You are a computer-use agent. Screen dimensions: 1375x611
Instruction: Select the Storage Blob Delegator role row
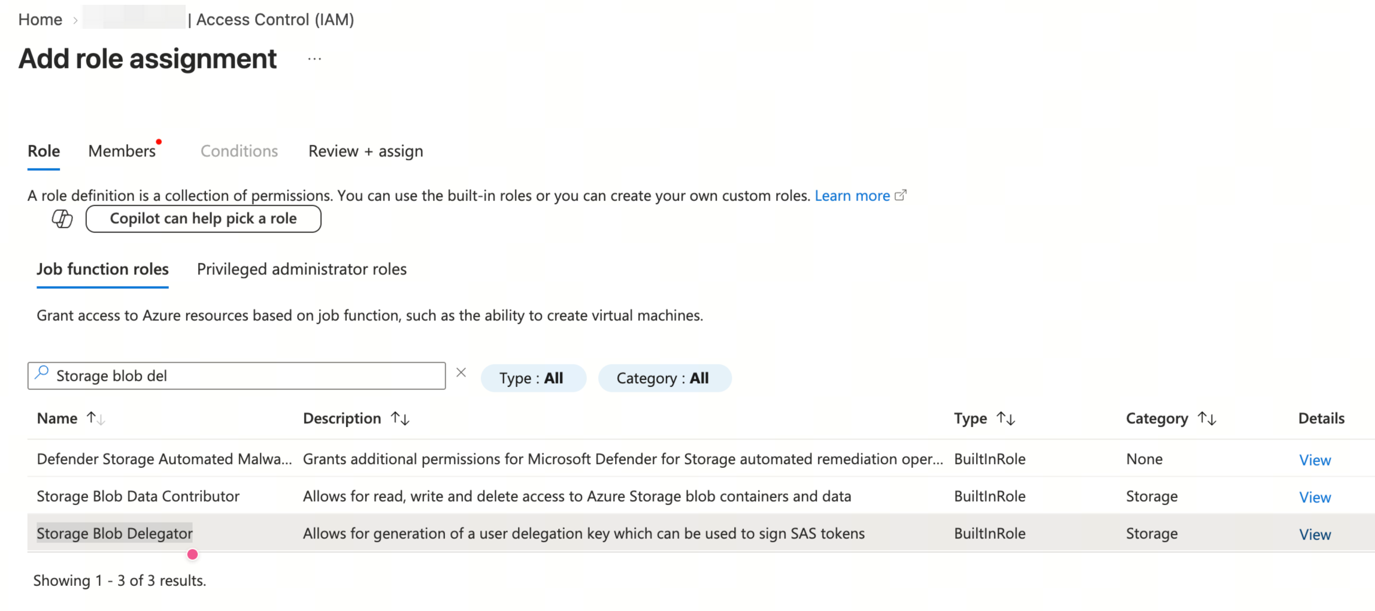pos(701,533)
